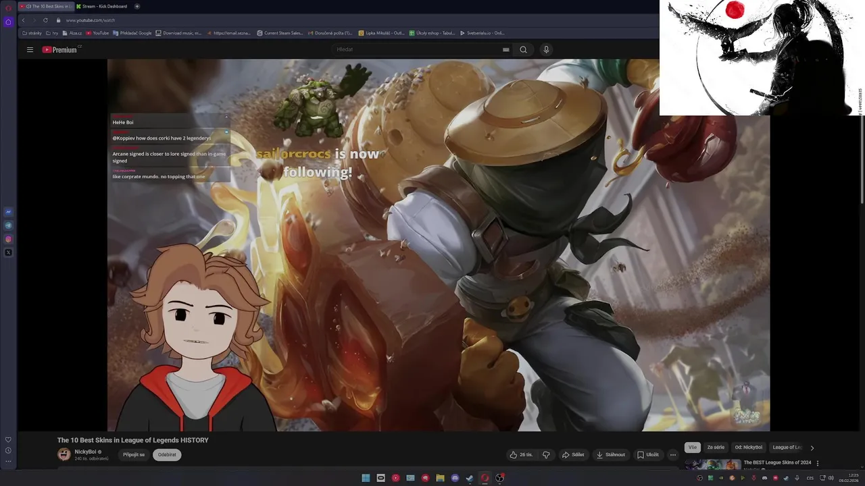Click the YouTube search magnifier button
This screenshot has height=486, width=865.
(x=523, y=49)
